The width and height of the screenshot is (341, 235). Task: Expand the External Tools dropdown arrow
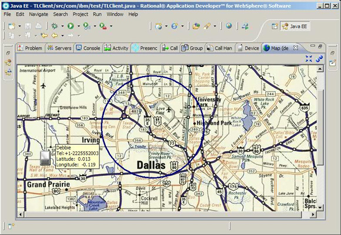[x=111, y=26]
